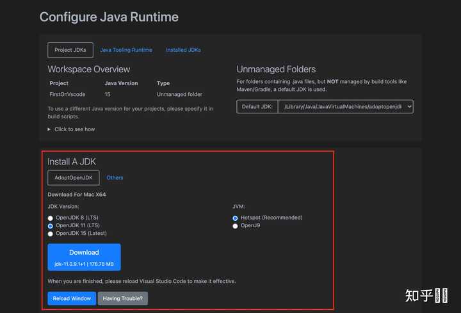Viewport: 461px width, 313px height.
Task: Select Hotspot (Recommended) JVM
Action: point(236,218)
